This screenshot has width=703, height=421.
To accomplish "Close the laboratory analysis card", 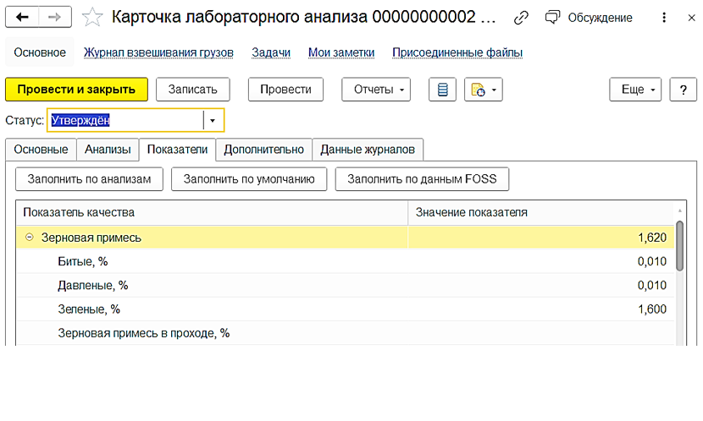I will point(691,18).
